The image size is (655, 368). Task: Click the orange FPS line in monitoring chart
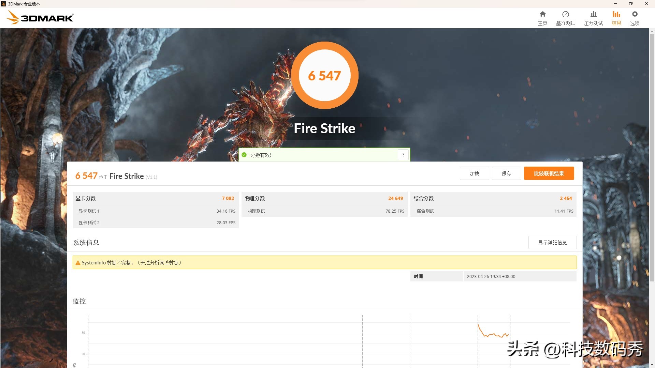coord(491,335)
